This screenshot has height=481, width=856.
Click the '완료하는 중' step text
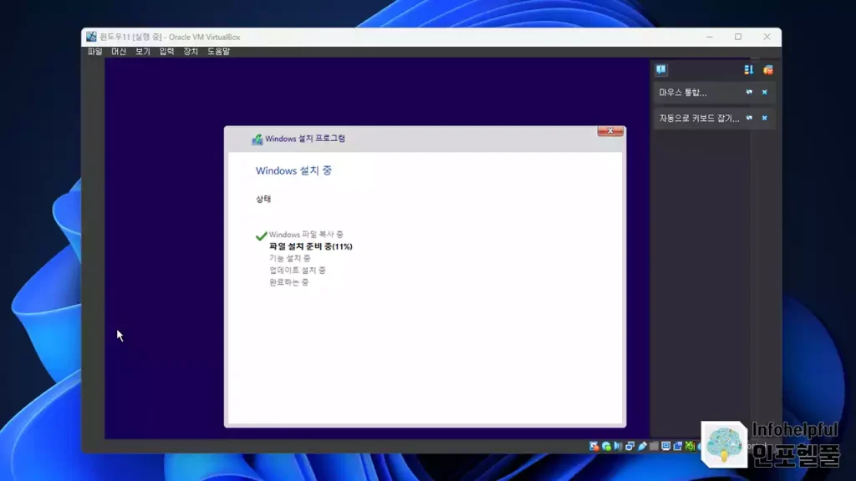pyautogui.click(x=288, y=282)
